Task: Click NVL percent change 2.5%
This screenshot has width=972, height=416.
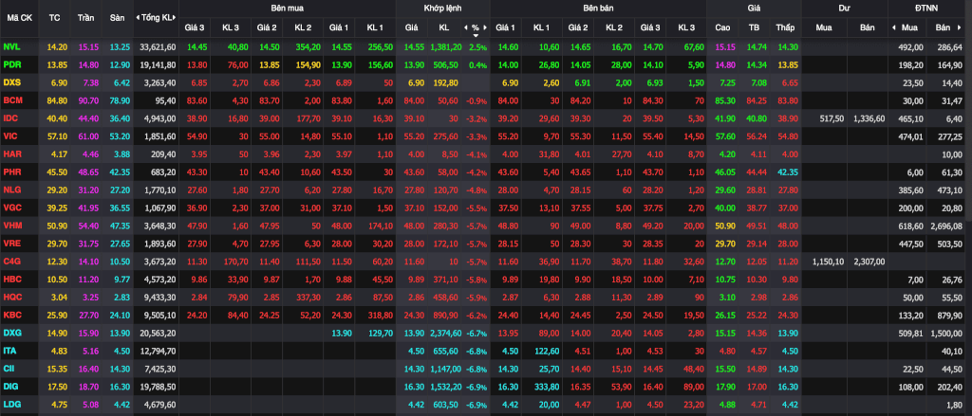Action: [x=478, y=47]
